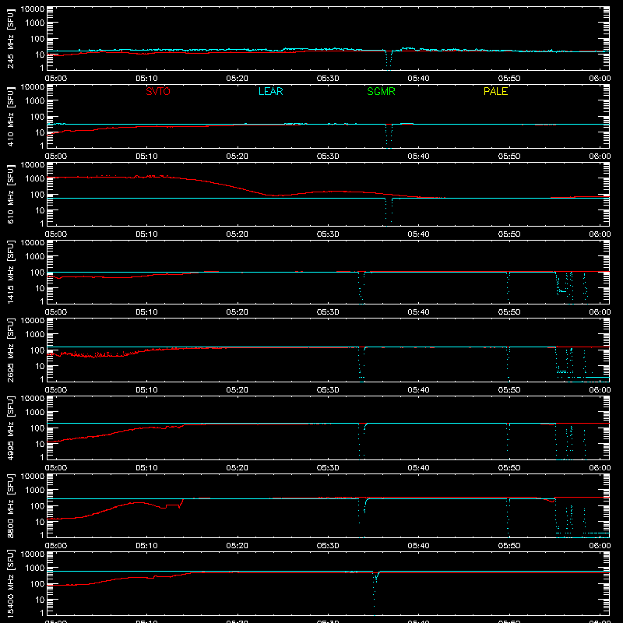Viewport: 623px width, 623px height.
Task: Select the 1415 MHz [SFU] axis label
Action: click(10, 272)
